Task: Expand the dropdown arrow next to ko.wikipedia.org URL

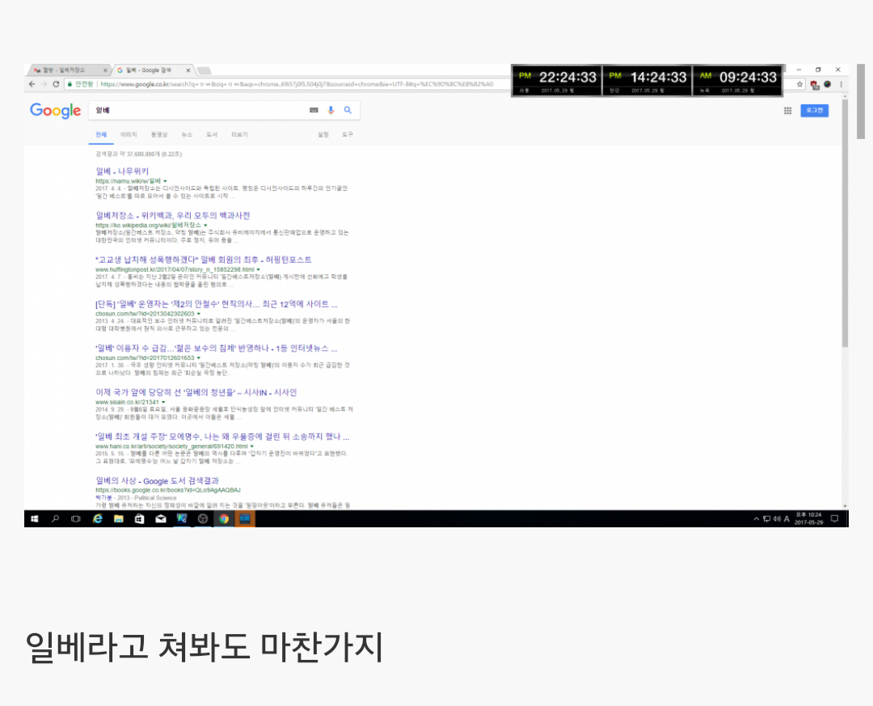Action: click(205, 225)
